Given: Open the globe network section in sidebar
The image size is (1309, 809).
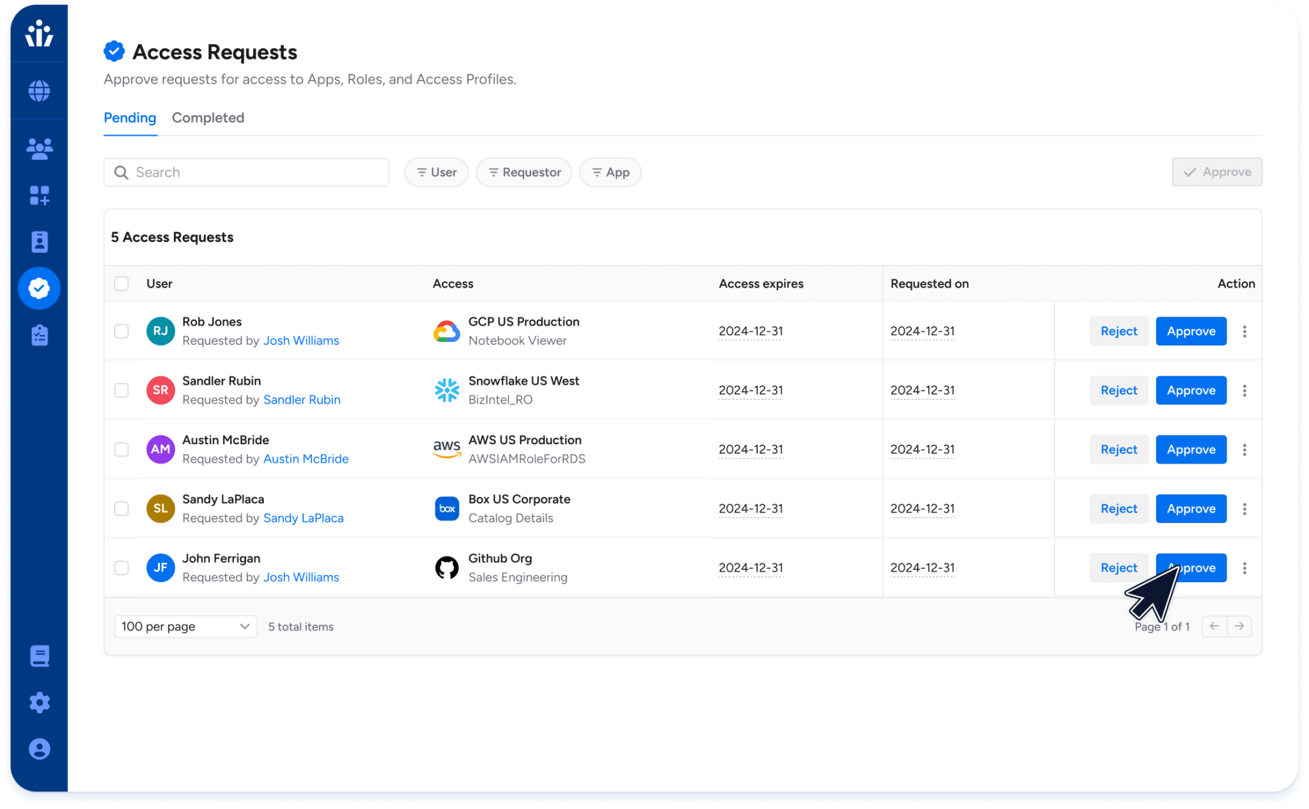Looking at the screenshot, I should [39, 91].
